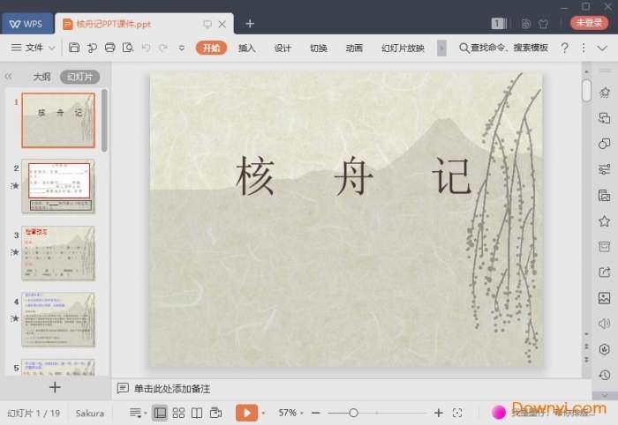Open the vertical three-dot more menu
This screenshot has width=618, height=425.
click(x=584, y=48)
